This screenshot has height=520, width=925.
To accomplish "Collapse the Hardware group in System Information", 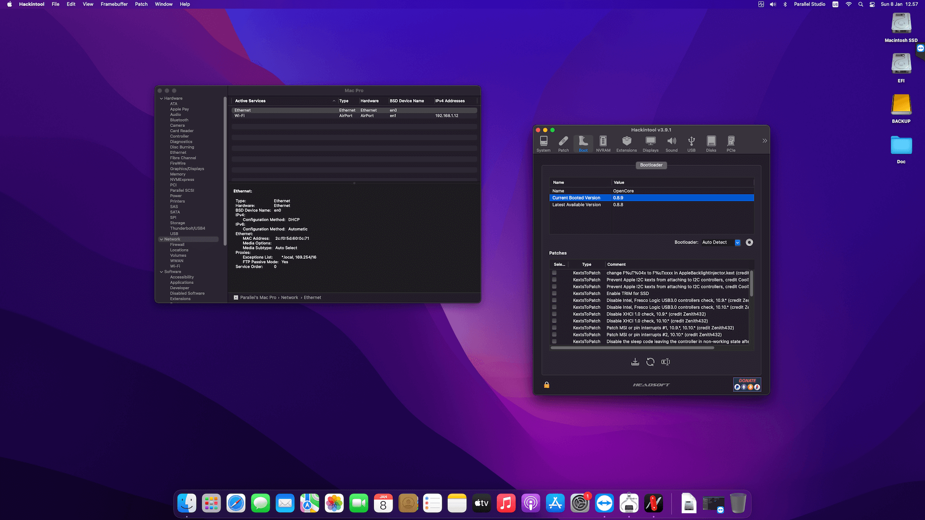I will point(161,98).
